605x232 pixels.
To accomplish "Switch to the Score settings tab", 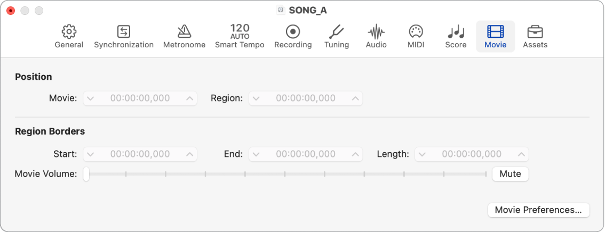I will (456, 32).
